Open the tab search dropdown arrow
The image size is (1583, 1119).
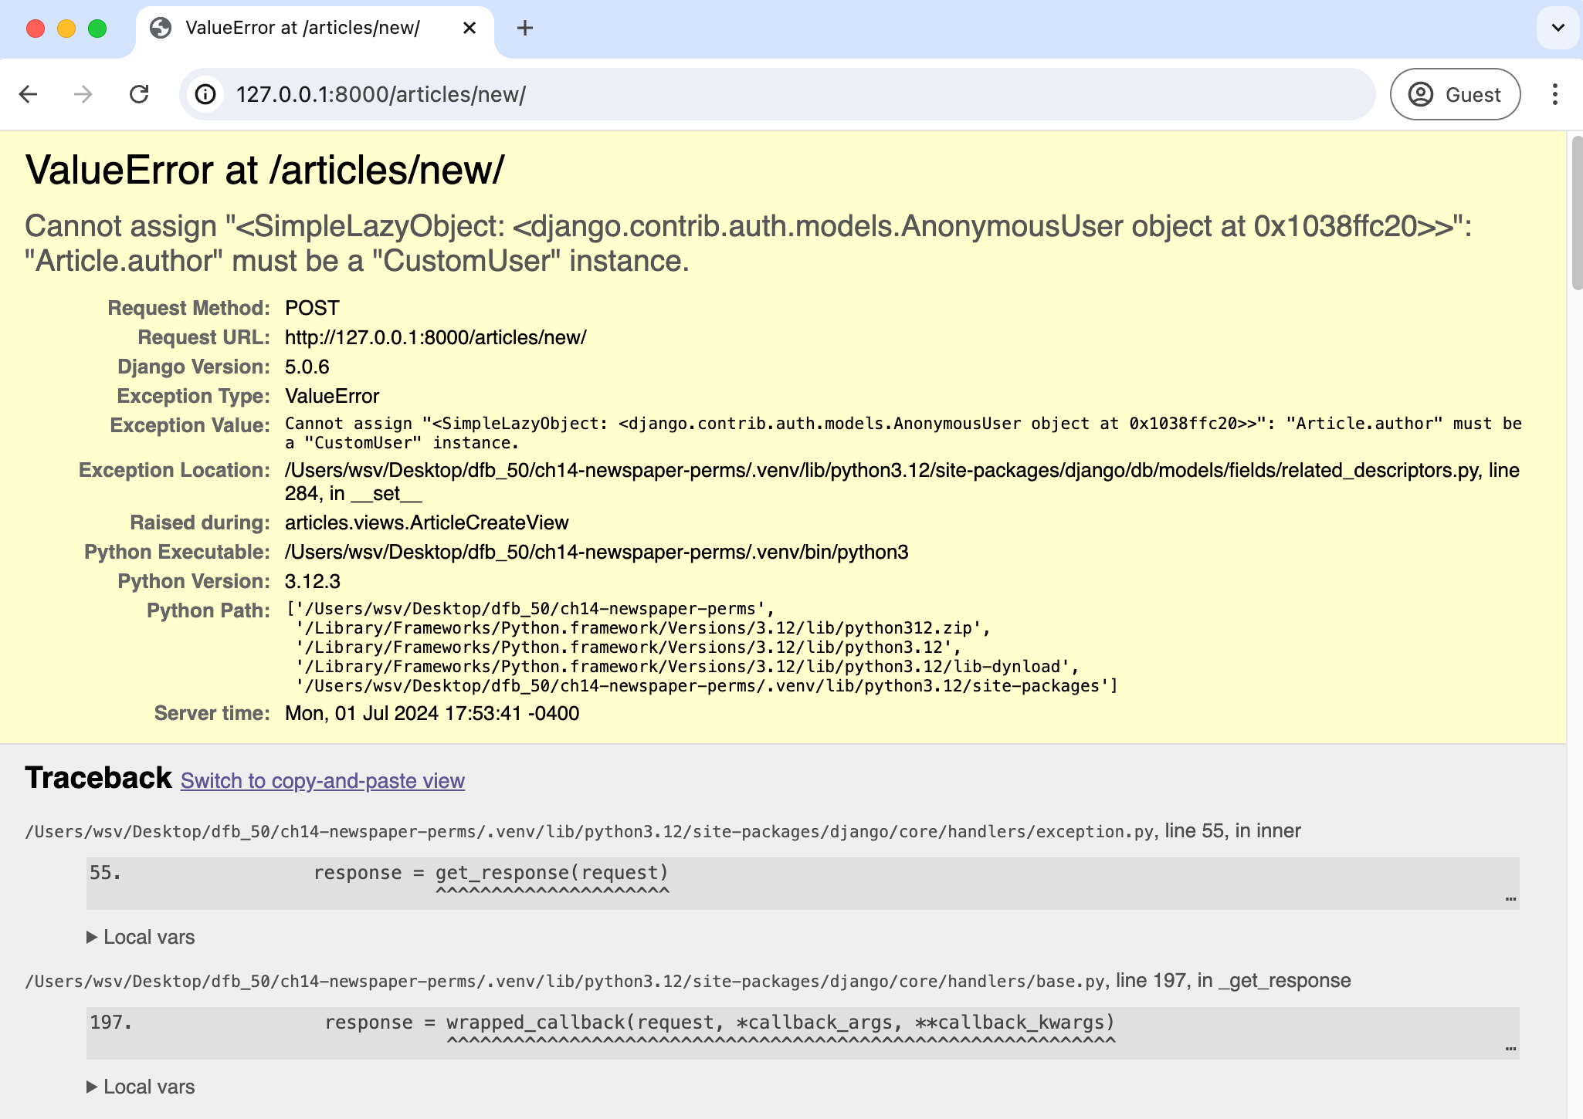coord(1558,29)
